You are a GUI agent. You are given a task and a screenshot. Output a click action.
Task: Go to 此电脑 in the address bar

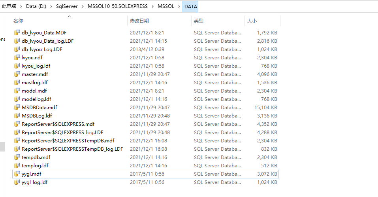(x=9, y=6)
